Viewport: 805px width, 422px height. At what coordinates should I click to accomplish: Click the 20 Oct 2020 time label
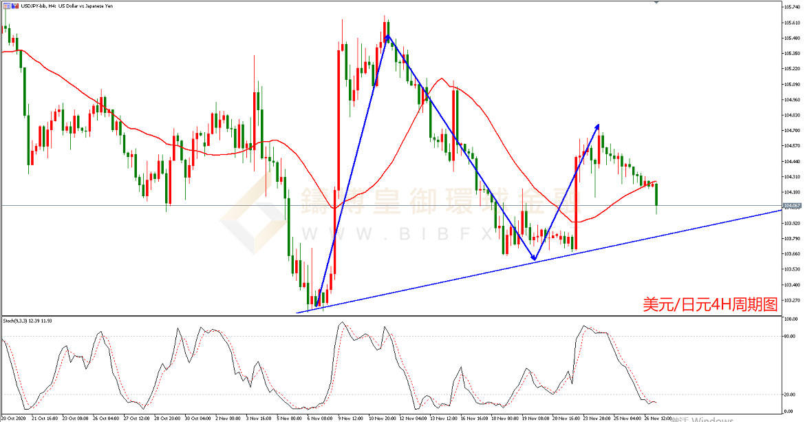coord(15,417)
